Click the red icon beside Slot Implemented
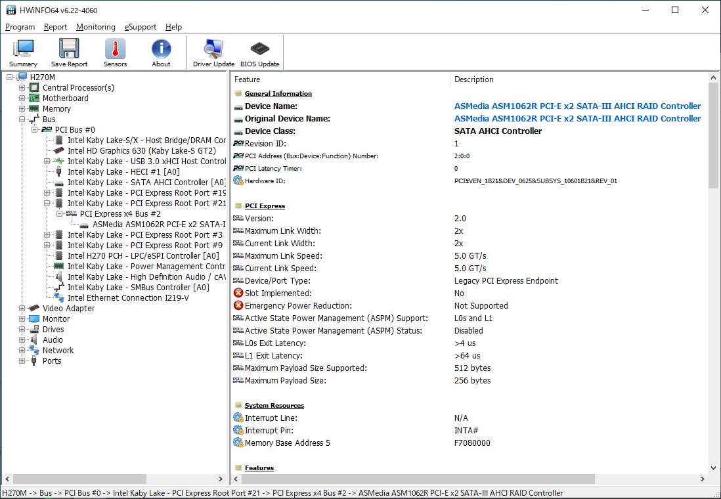721x499 pixels. click(x=238, y=293)
